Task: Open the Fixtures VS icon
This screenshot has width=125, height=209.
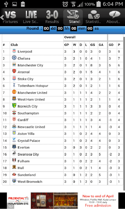Action: 10,15
